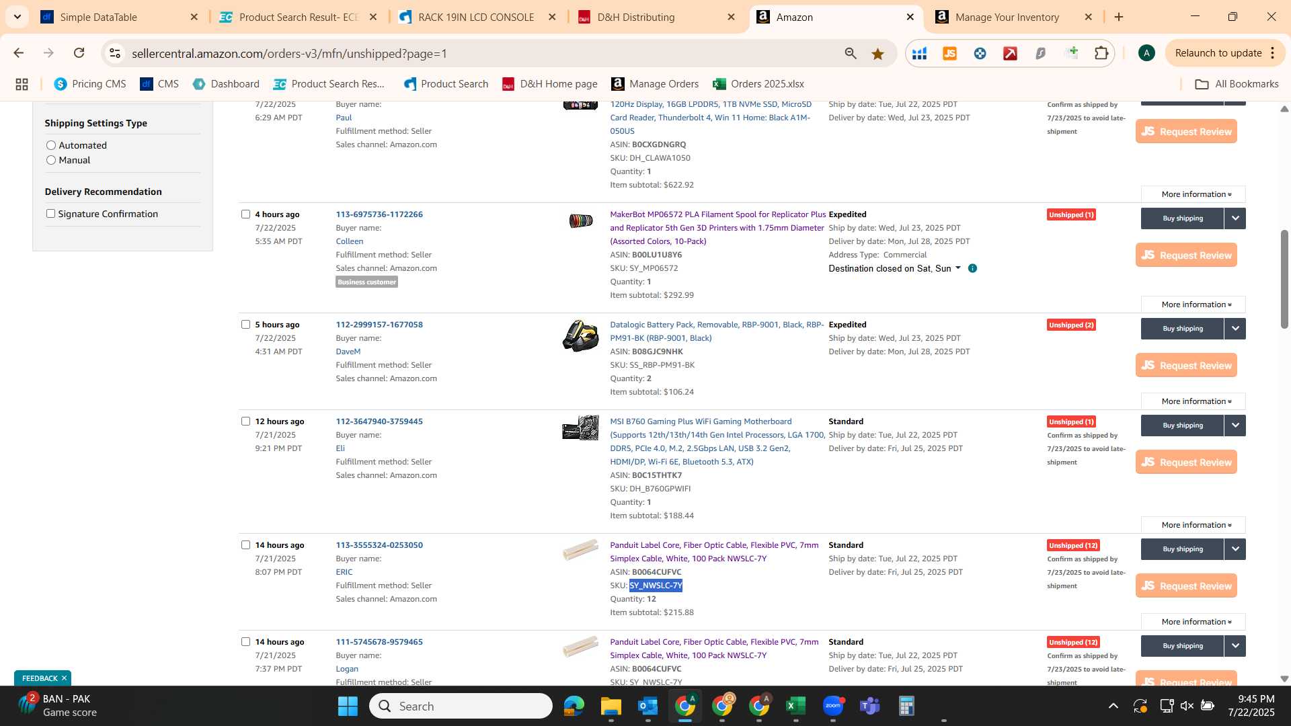Viewport: 1291px width, 726px height.
Task: Close the Feedback tab
Action: (x=65, y=678)
